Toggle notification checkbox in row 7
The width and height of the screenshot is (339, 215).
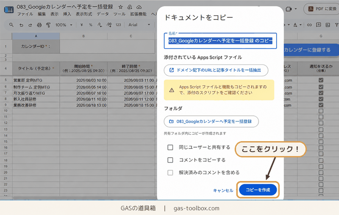tap(321, 93)
